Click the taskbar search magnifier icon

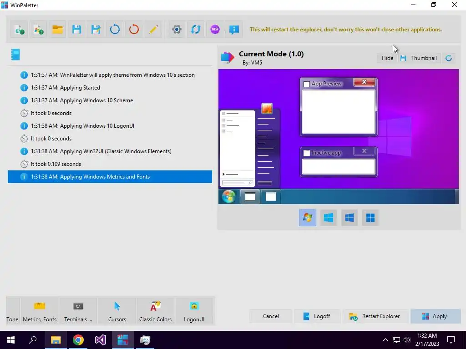click(x=33, y=340)
